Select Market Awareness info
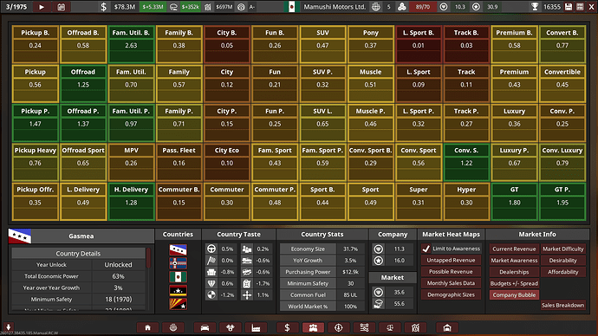 514,260
